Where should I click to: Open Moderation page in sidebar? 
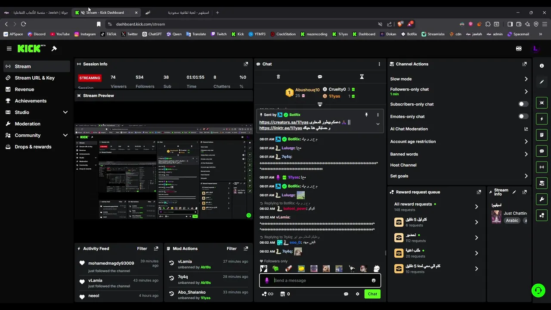point(37,124)
